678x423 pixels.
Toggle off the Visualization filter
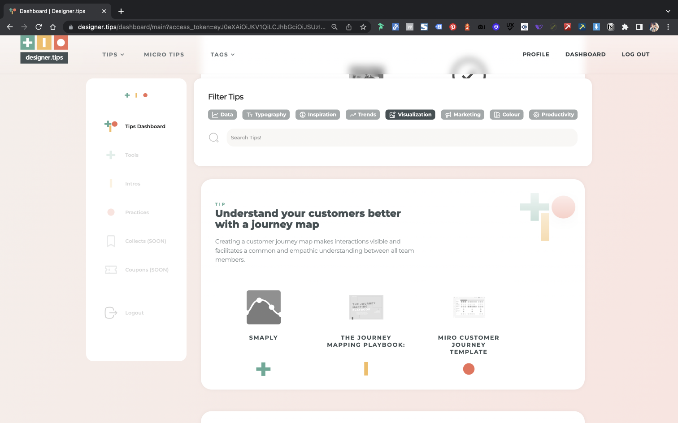pyautogui.click(x=410, y=114)
